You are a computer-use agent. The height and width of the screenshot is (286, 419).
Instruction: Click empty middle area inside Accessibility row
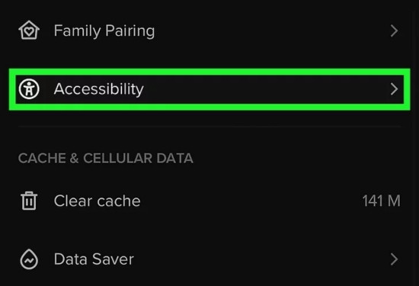coord(267,89)
